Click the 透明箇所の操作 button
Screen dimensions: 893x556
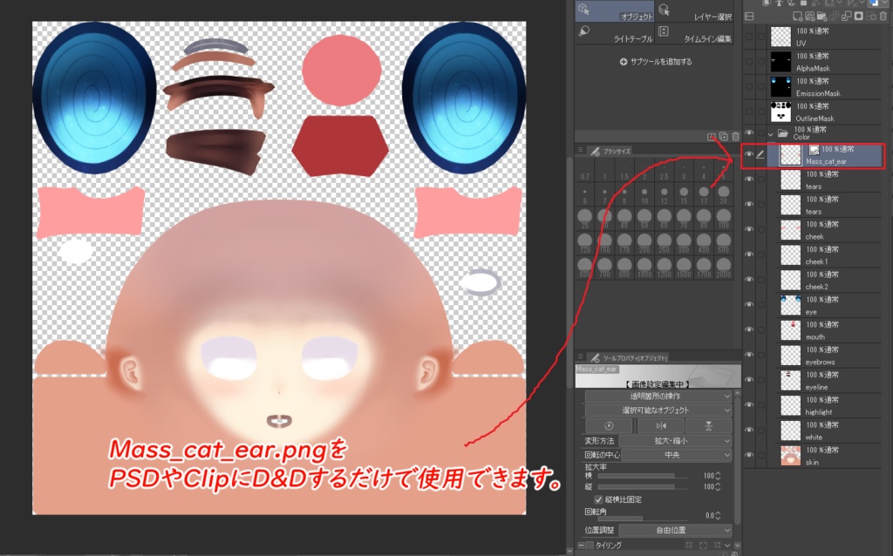pyautogui.click(x=658, y=396)
